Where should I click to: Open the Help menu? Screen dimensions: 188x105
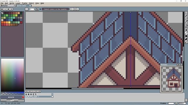42,3
